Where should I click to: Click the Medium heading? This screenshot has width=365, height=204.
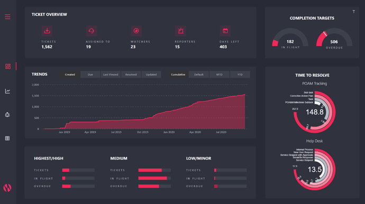pos(118,159)
